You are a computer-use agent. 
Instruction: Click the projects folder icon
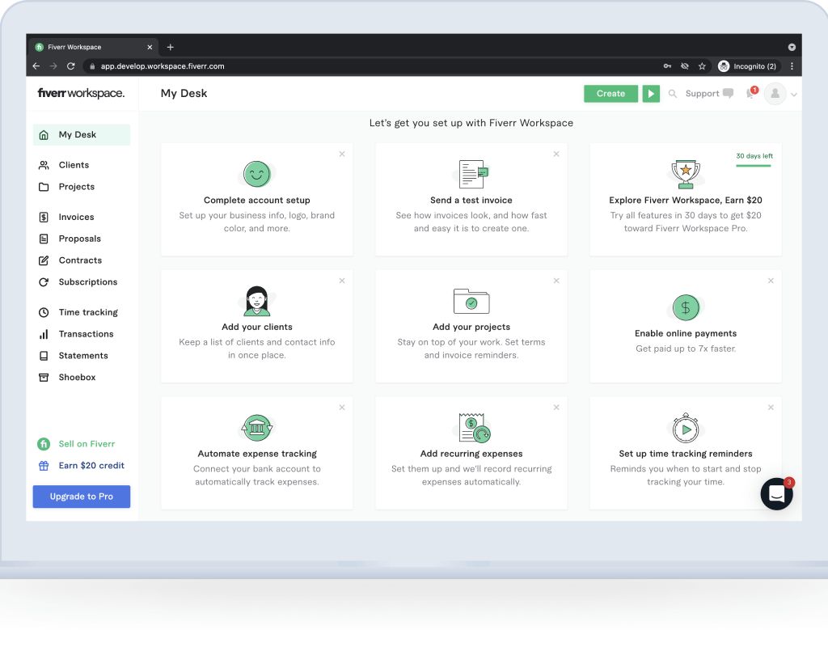click(471, 301)
